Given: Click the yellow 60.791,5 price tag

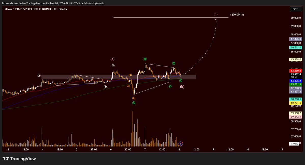Looking at the screenshot, I should [x=296, y=103].
